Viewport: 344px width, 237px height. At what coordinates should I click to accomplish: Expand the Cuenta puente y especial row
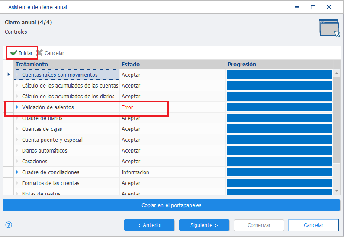pyautogui.click(x=17, y=140)
